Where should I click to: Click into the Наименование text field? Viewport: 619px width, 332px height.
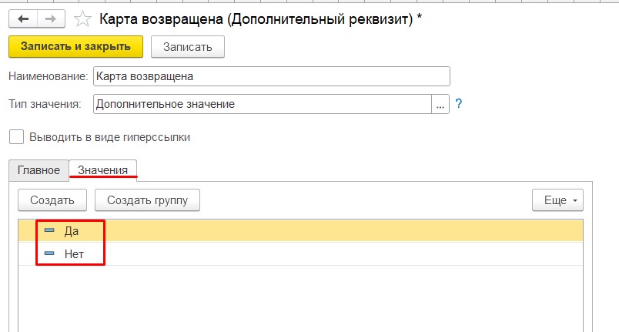tap(271, 76)
